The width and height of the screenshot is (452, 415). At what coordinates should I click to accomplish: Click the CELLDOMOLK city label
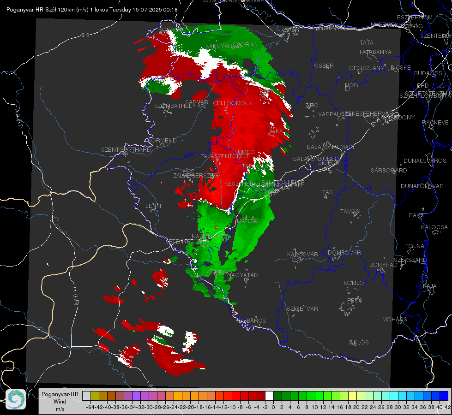coord(233,103)
